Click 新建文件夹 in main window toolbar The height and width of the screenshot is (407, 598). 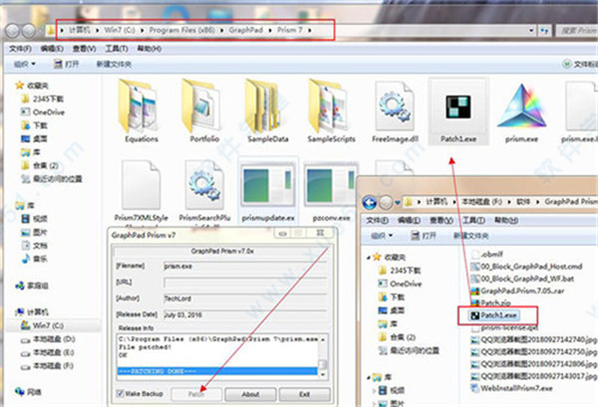(x=114, y=64)
